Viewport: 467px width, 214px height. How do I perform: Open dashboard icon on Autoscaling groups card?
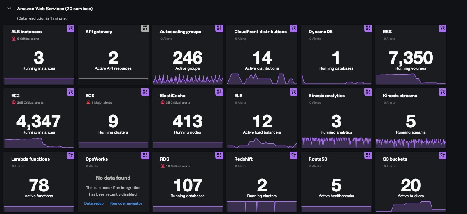click(219, 28)
